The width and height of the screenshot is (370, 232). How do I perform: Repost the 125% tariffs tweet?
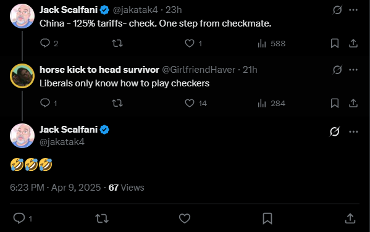117,43
